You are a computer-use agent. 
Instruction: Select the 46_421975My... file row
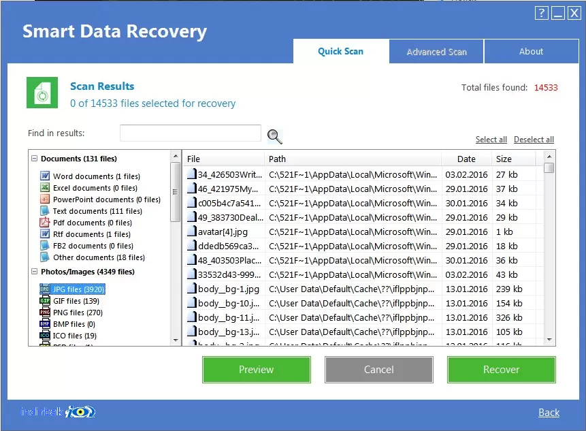point(364,189)
